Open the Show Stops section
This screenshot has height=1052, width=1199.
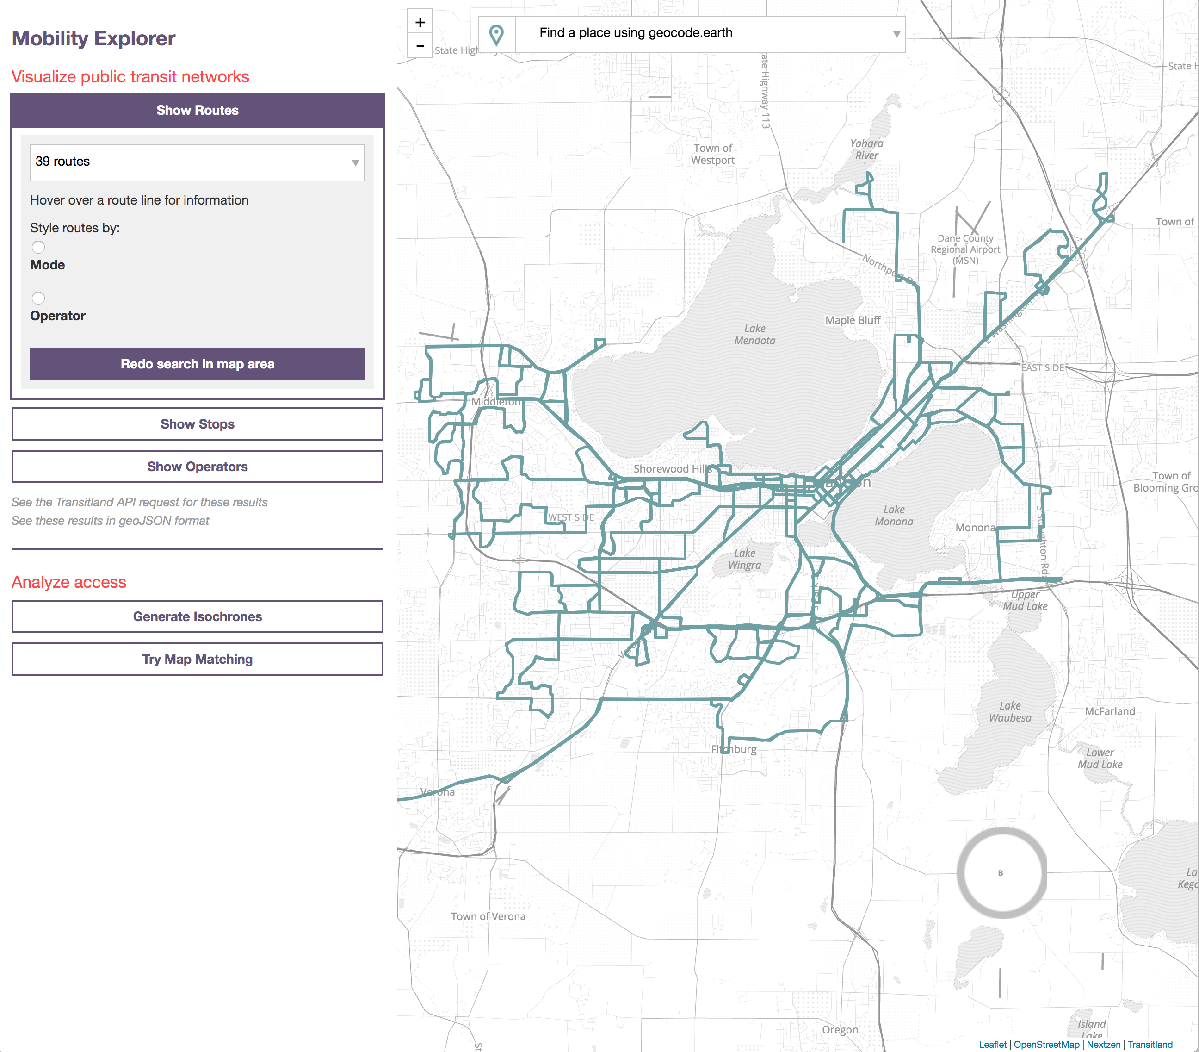point(197,424)
